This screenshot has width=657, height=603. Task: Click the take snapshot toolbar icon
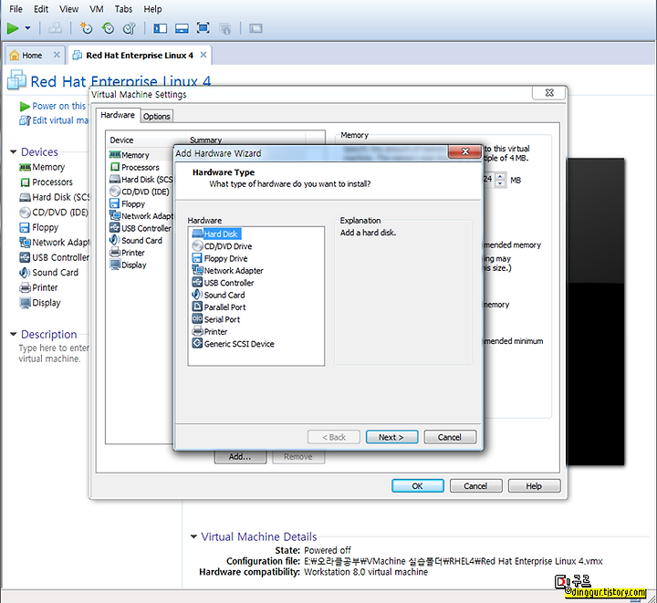86,28
